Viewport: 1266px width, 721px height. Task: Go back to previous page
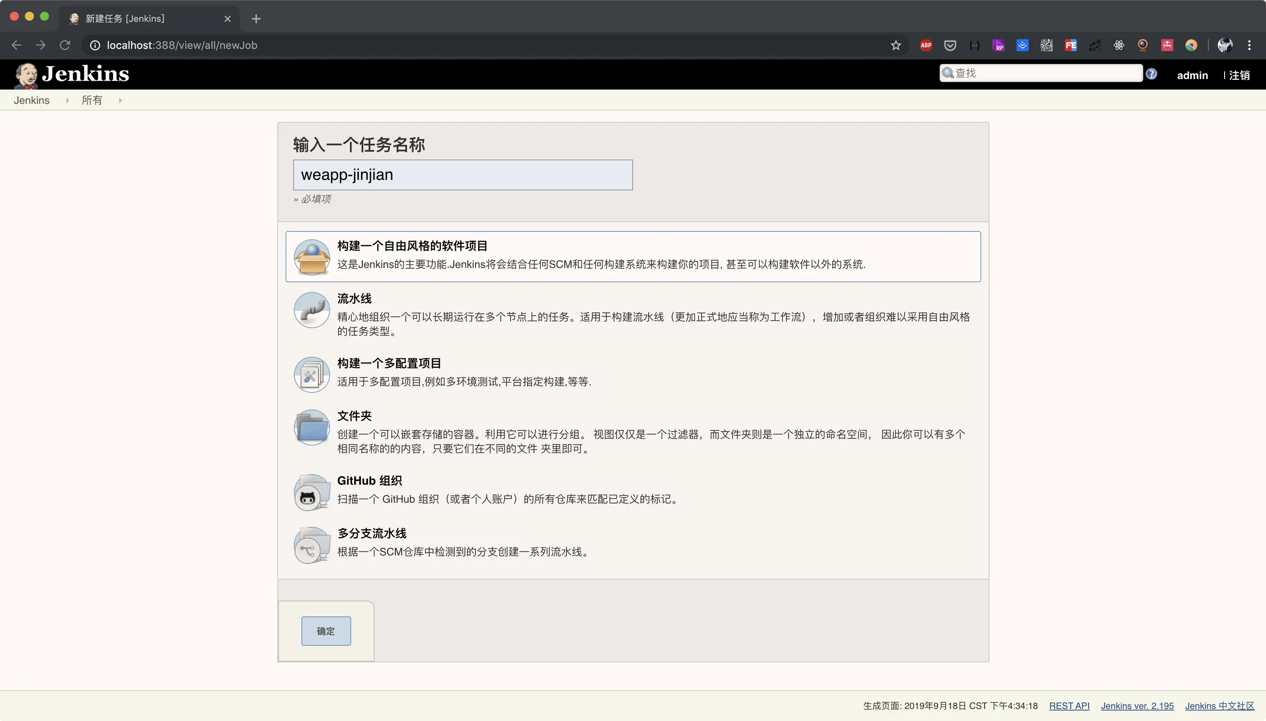pos(16,46)
